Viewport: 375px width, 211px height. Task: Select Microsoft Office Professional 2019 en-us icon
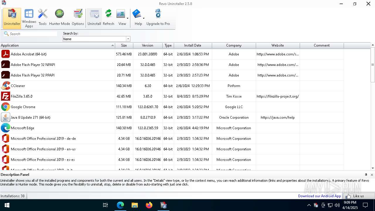(6, 149)
